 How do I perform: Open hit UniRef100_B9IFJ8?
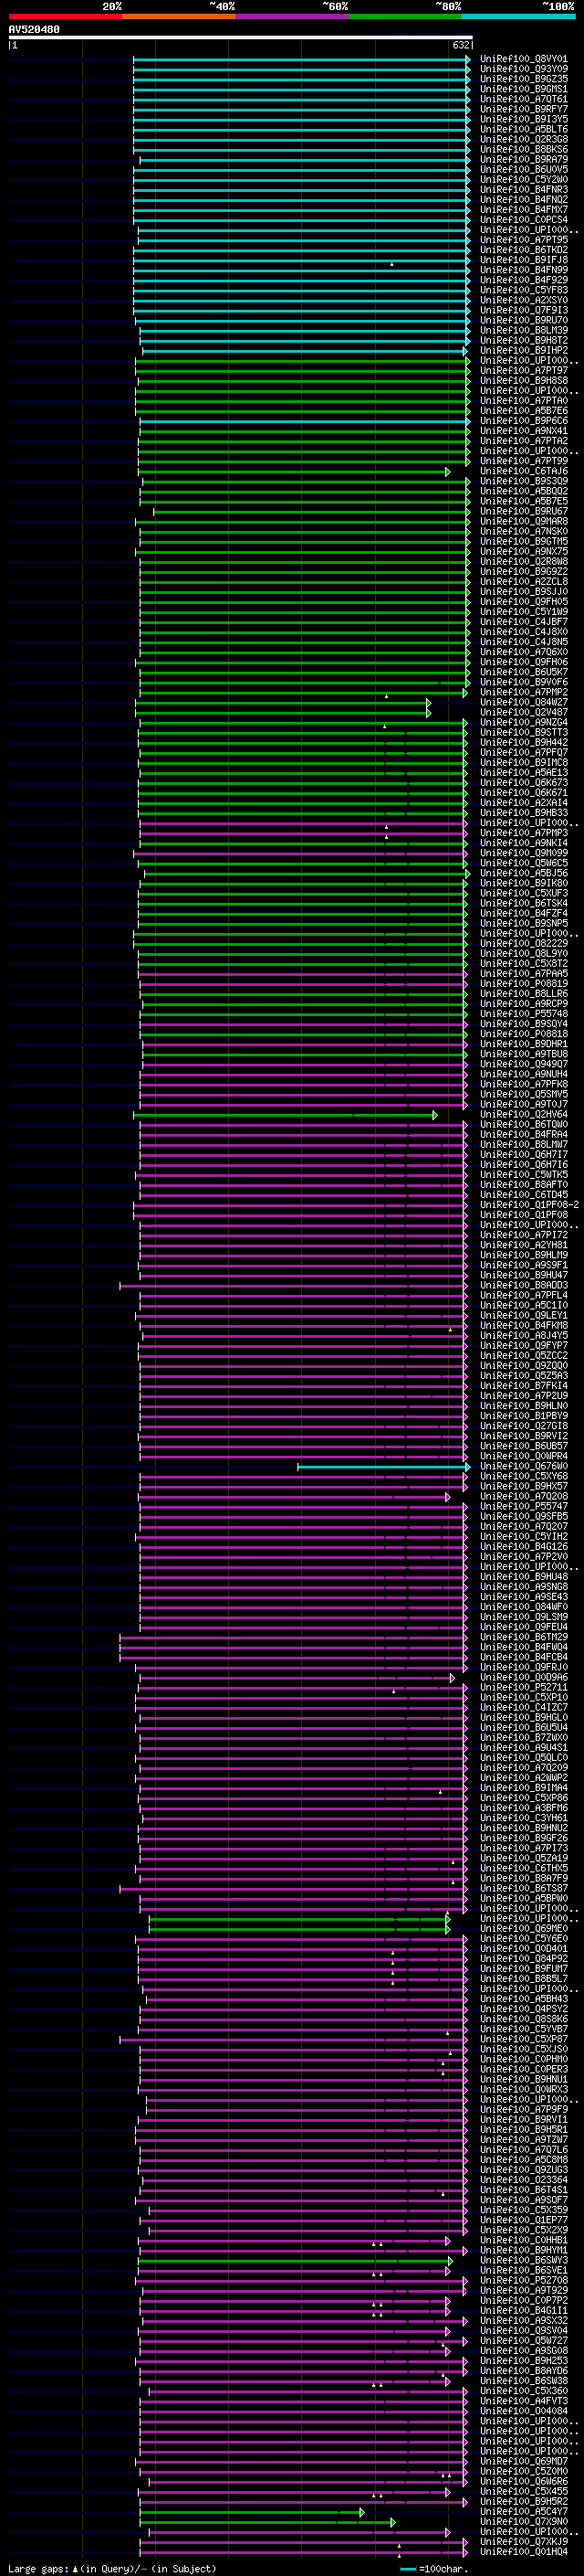523,260
